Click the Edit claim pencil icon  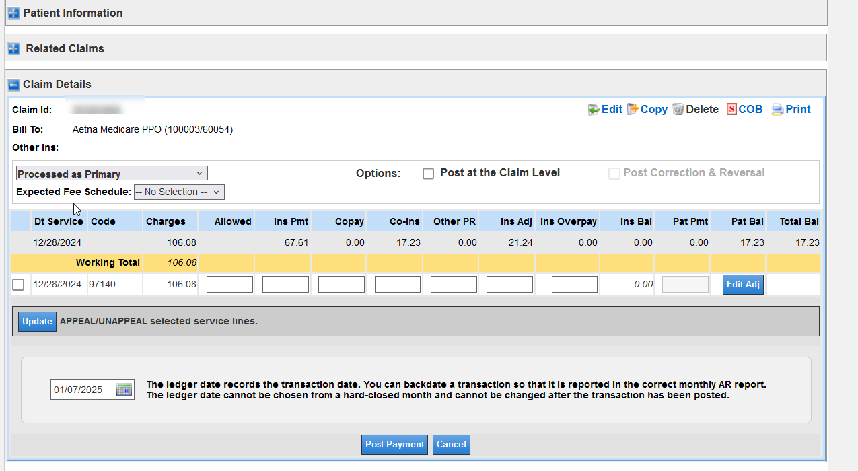[594, 110]
